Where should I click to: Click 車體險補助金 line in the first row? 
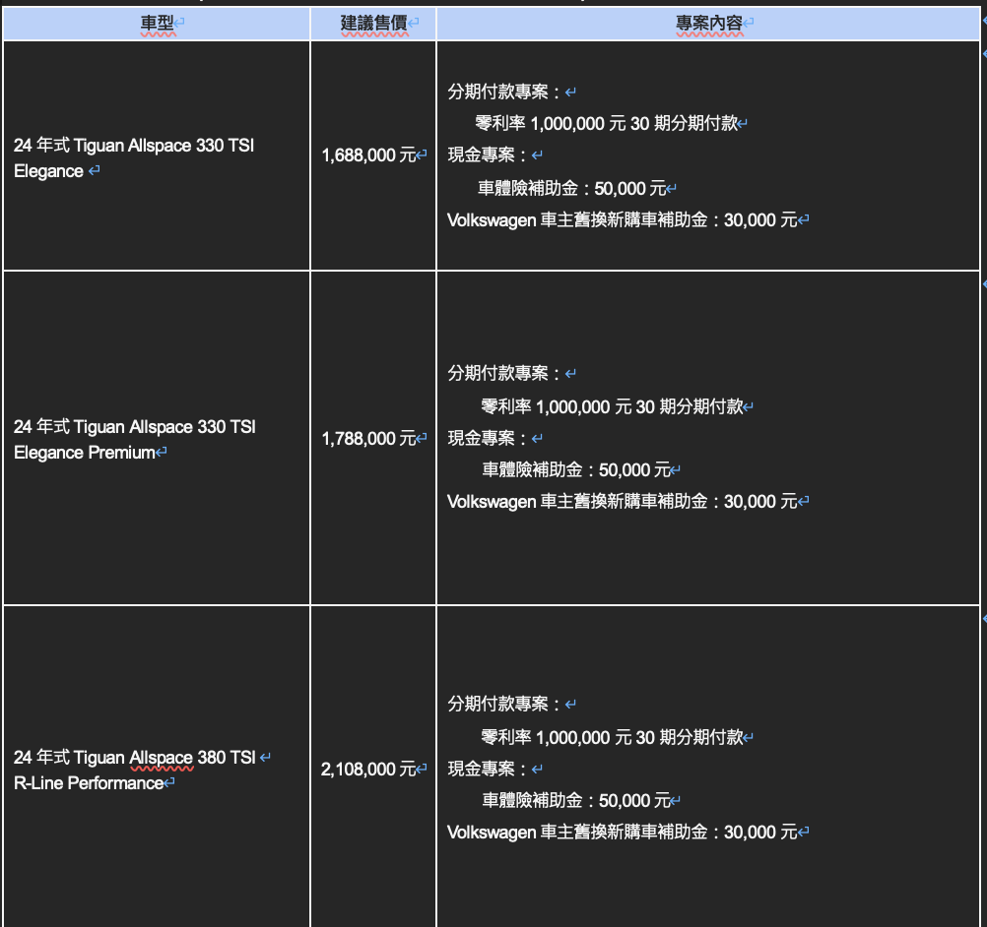571,188
